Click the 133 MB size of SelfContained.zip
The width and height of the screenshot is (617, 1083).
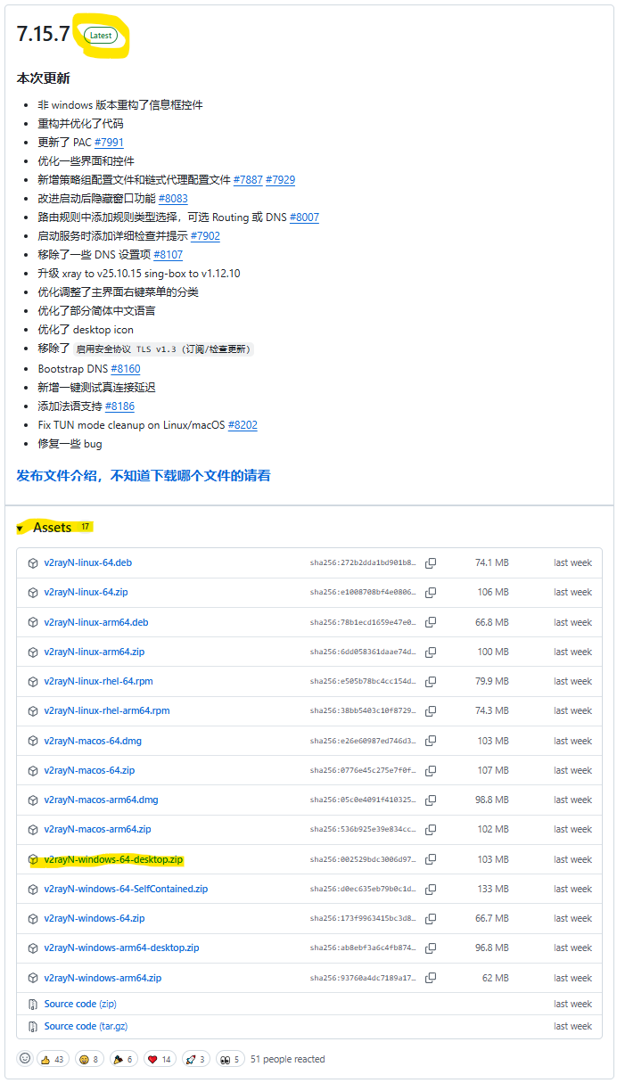[492, 890]
